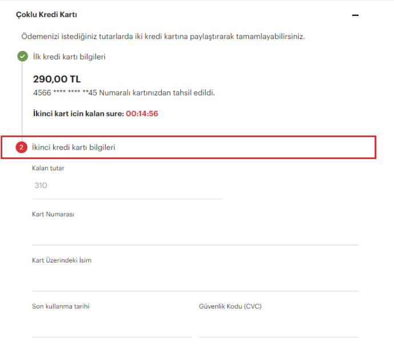Click the green checkmark step icon

tap(22, 57)
